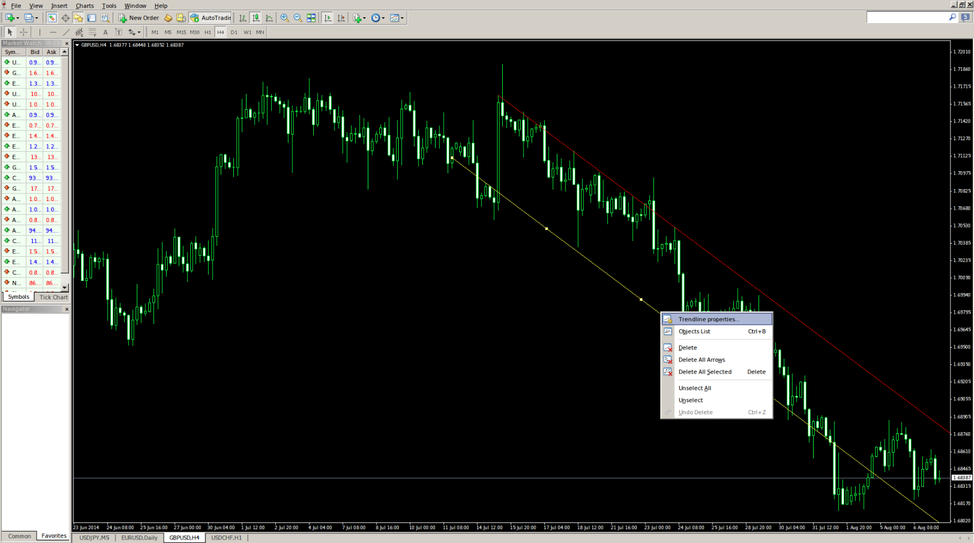Switch chart to candlestick display mode
Image resolution: width=974 pixels, height=543 pixels.
point(256,18)
